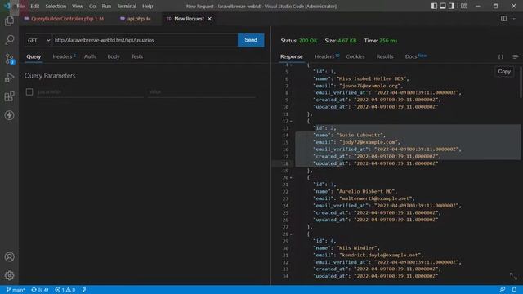Collapse the JSON object at line 20
The image size is (523, 294).
coord(291,177)
